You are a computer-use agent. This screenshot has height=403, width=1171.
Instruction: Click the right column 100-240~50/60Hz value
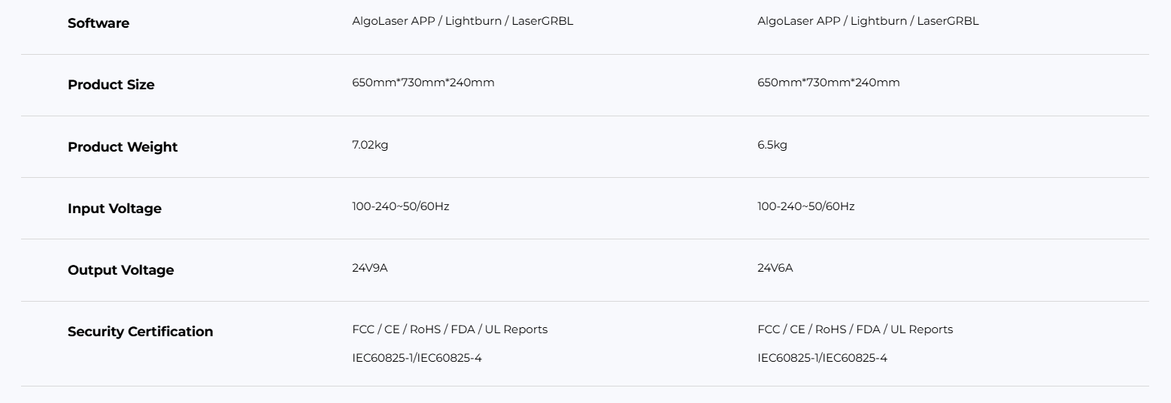[805, 206]
